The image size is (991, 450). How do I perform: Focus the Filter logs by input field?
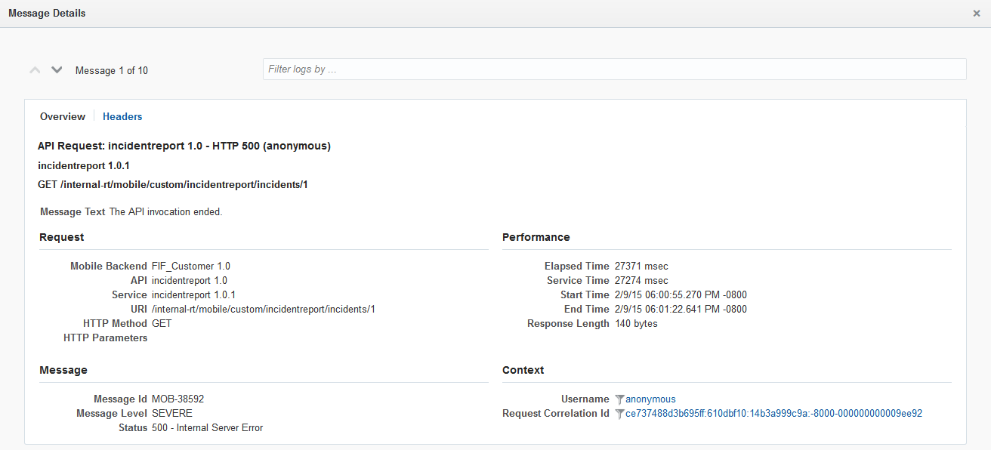[614, 69]
